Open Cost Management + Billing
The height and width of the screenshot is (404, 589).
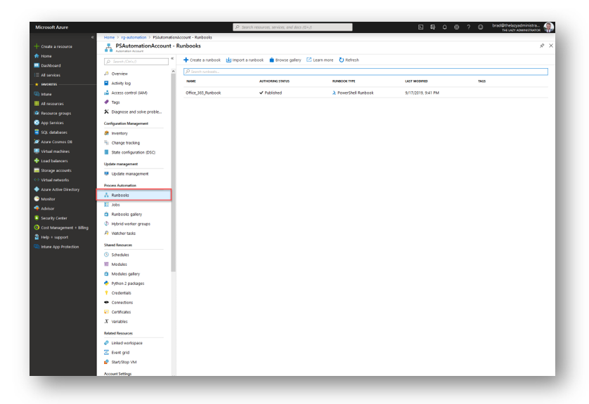(x=61, y=227)
